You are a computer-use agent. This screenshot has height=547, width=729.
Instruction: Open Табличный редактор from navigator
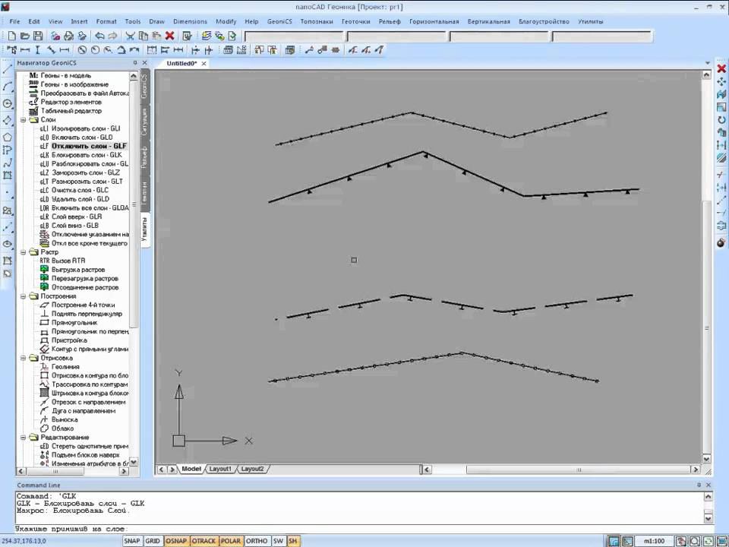[65, 111]
